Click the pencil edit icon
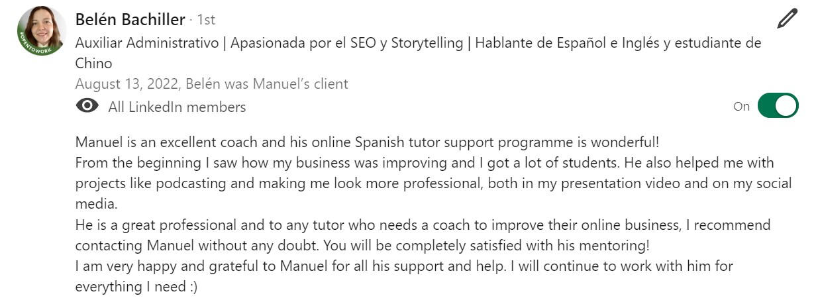Screen dimensions: 818x306 pyautogui.click(x=787, y=19)
